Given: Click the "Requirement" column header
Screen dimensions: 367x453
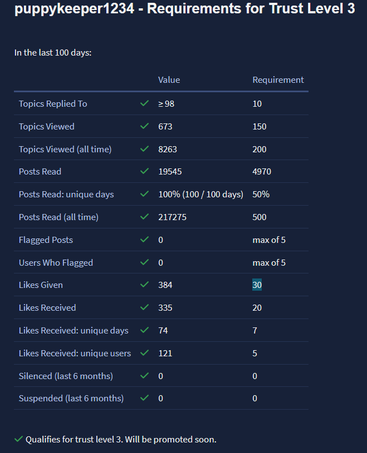Looking at the screenshot, I should click(x=278, y=79).
